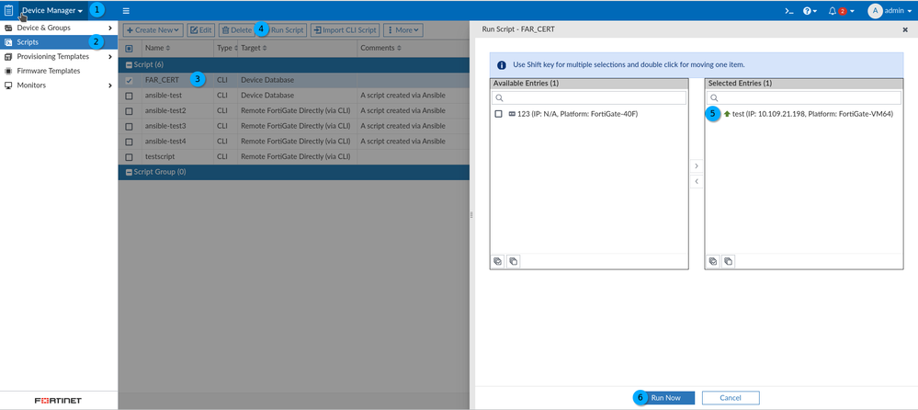This screenshot has width=918, height=410.
Task: Check the ansible-test2 script checkbox
Action: pos(130,110)
